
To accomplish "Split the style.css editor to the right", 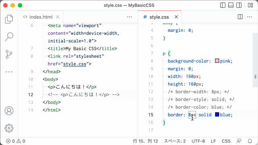I will click(240, 17).
